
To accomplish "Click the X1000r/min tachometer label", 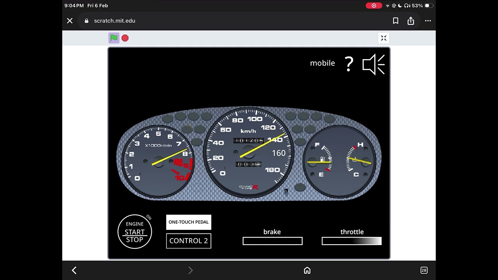I will point(158,145).
